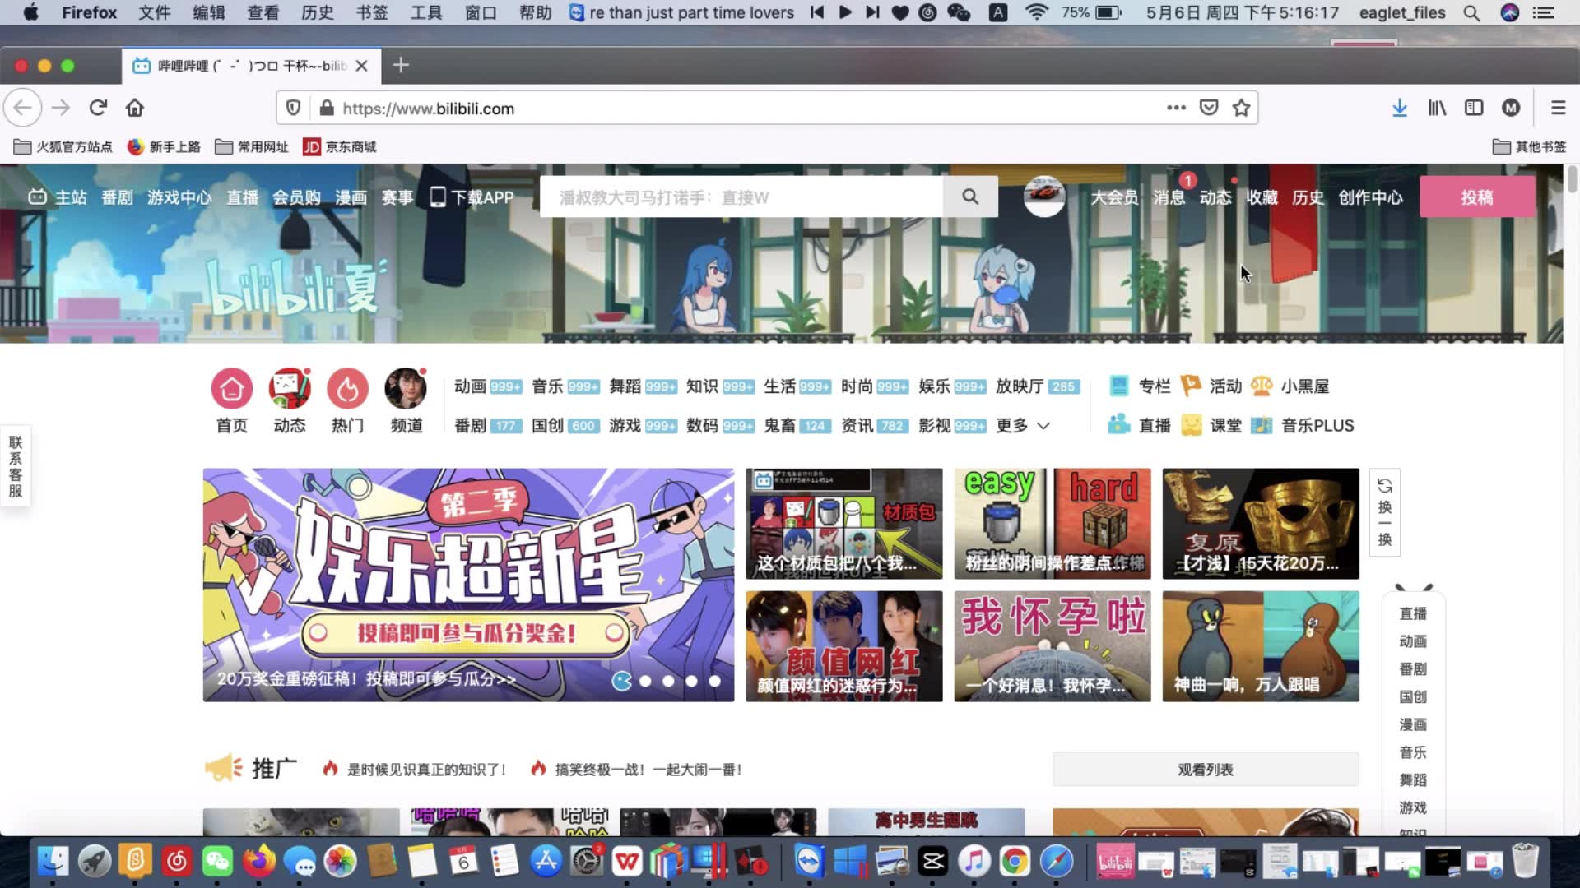1580x888 pixels.
Task: Open Firefox downloads arrow icon
Action: coord(1399,108)
